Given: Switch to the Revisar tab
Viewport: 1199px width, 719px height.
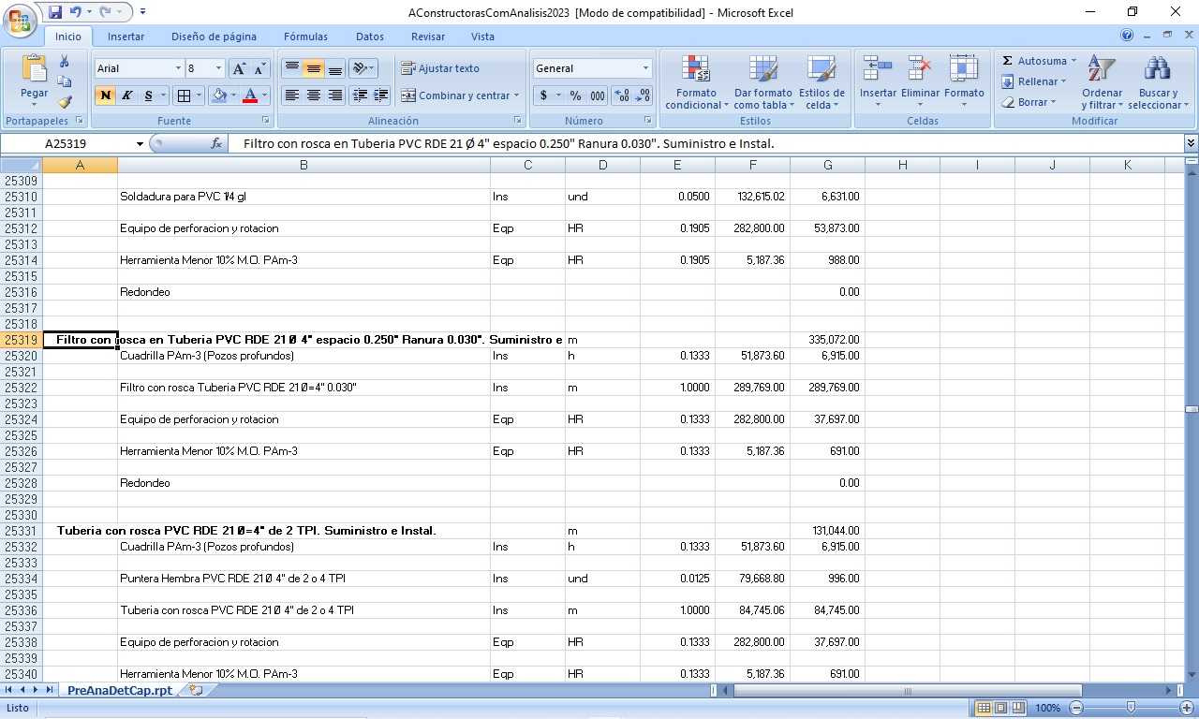Looking at the screenshot, I should 428,37.
